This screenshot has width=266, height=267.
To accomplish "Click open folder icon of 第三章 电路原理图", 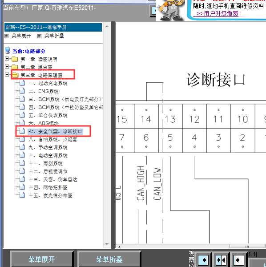I will tap(15, 75).
